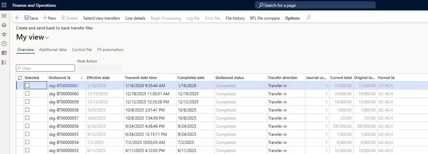Viewport: 428px width, 154px height.
Task: Open the app launcher waffle icon
Action: pos(4,5)
